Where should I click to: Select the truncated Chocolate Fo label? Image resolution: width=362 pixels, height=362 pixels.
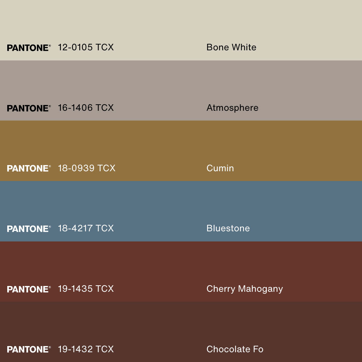click(235, 349)
